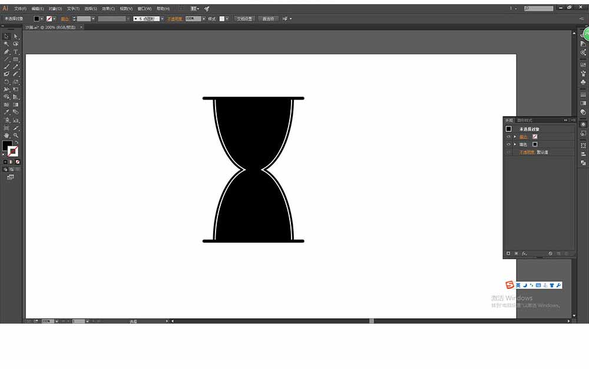Switch to the 图形样式 panel tab
589x369 pixels.
(x=524, y=120)
